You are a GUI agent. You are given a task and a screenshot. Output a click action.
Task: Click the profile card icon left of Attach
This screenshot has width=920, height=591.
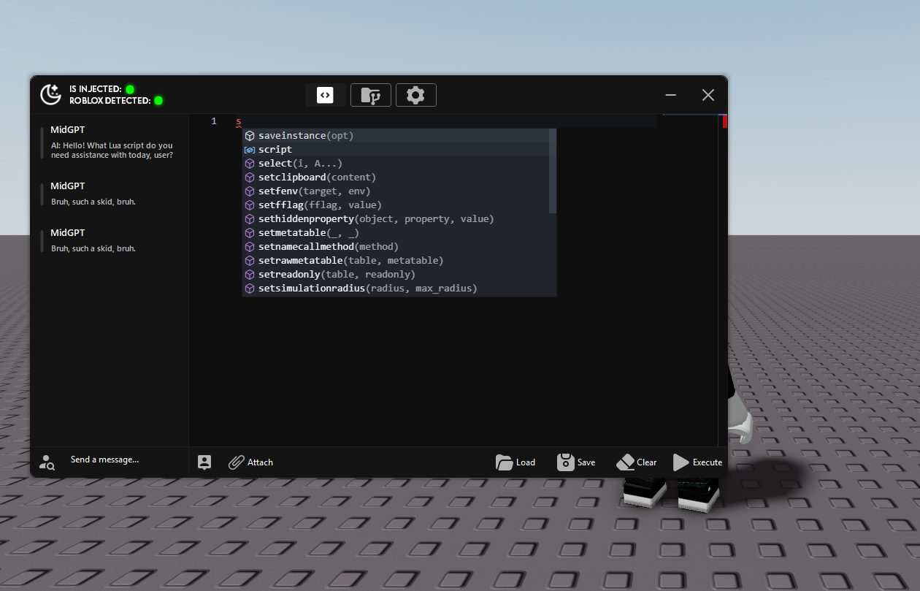coord(204,462)
